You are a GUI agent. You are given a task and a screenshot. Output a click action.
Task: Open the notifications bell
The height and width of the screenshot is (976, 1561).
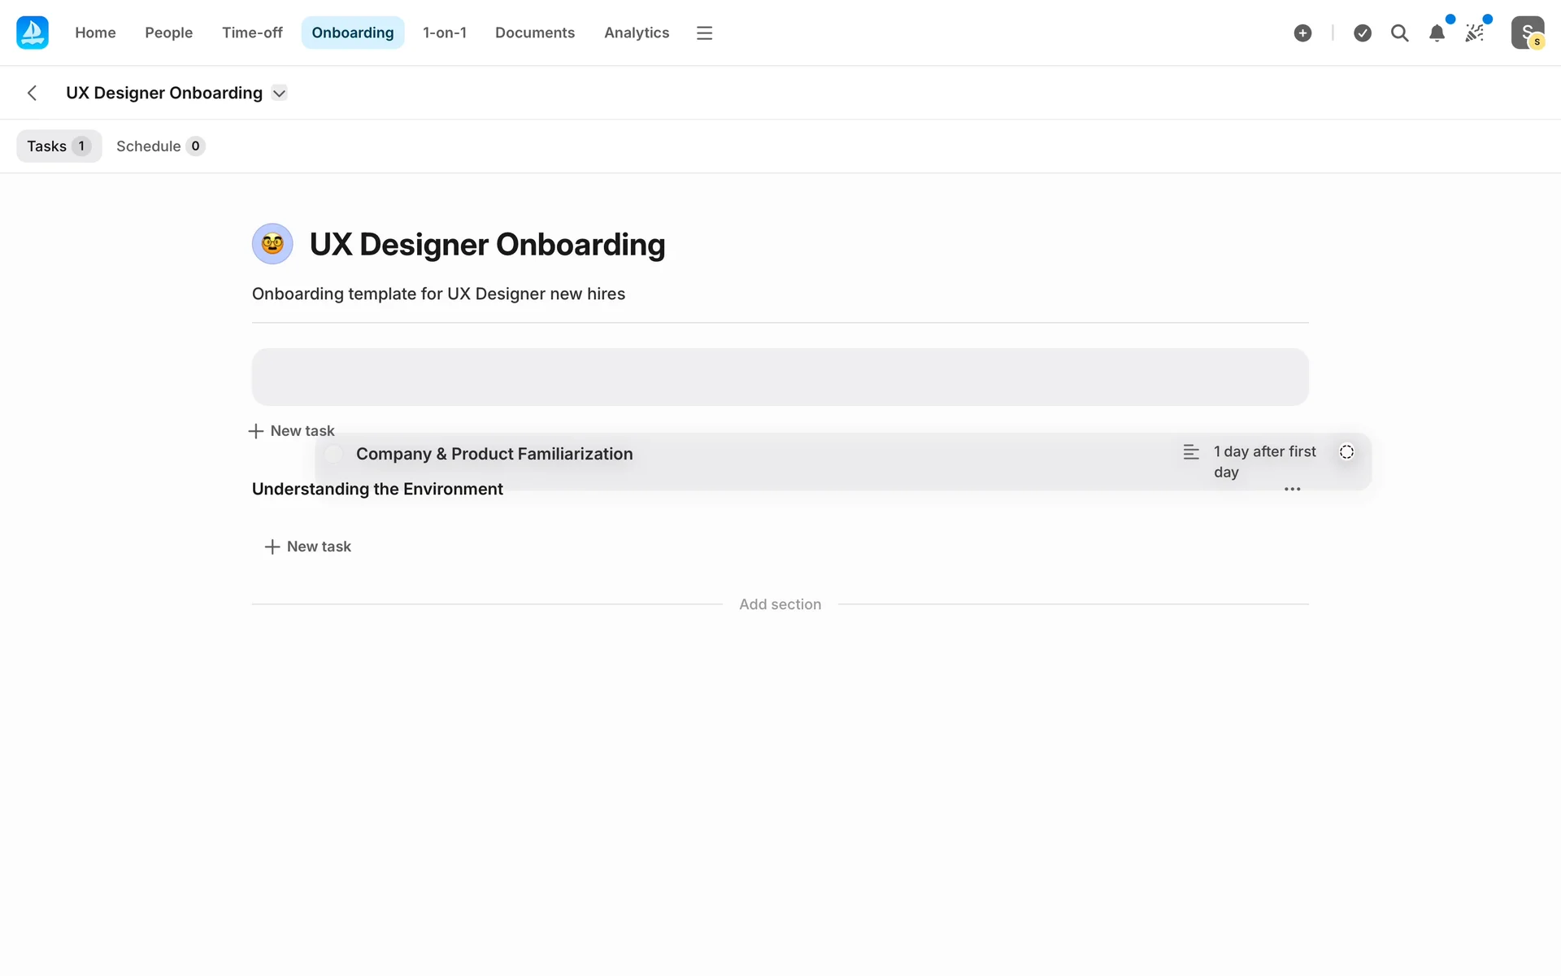pyautogui.click(x=1437, y=33)
